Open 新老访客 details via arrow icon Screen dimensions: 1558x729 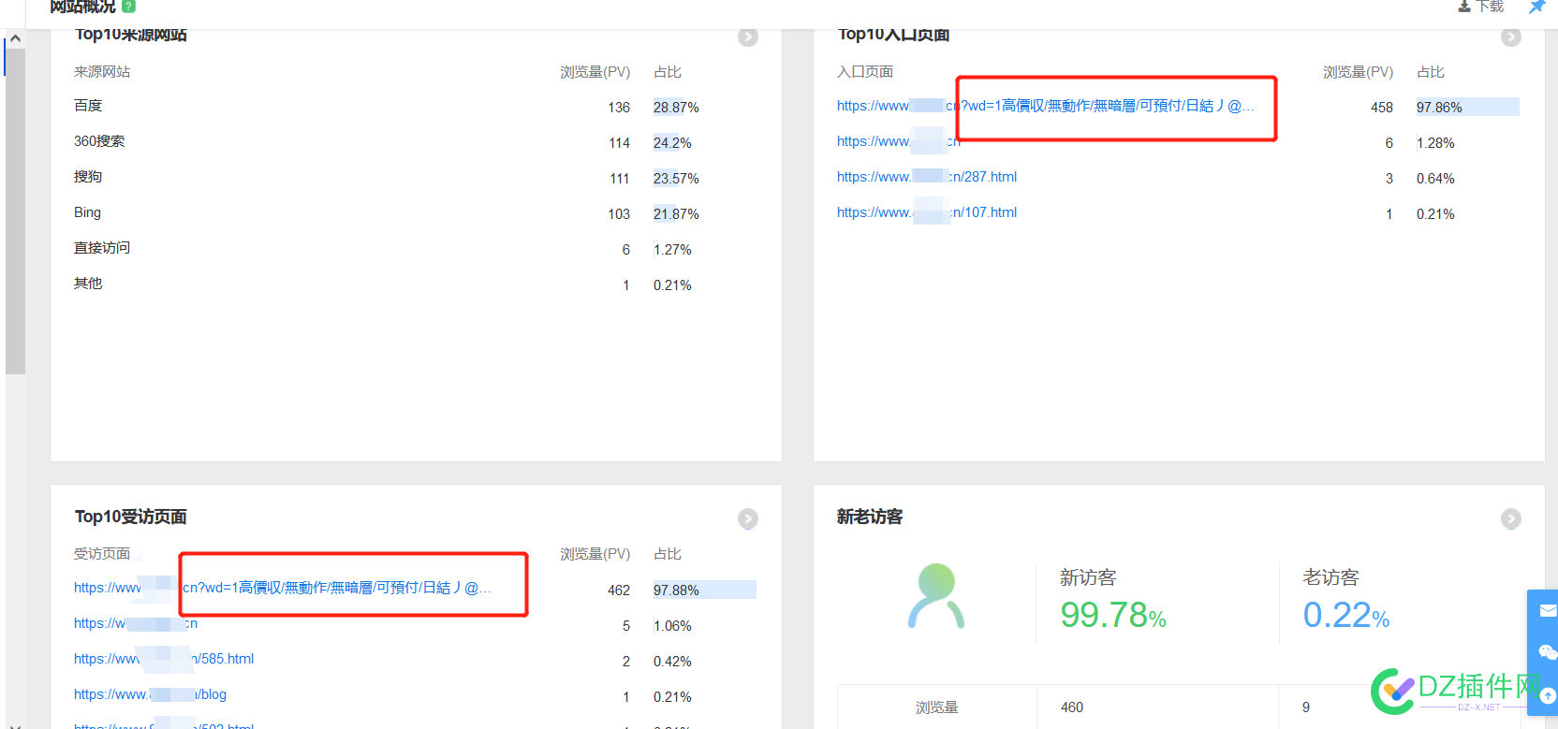tap(1510, 518)
